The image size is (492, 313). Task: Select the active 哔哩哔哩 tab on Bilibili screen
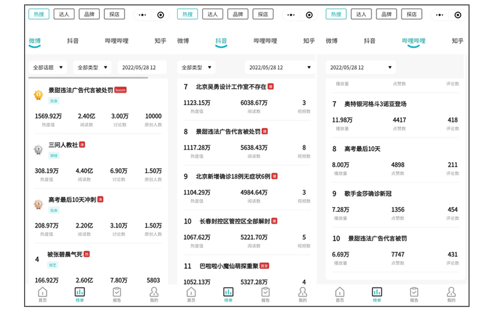tap(414, 41)
